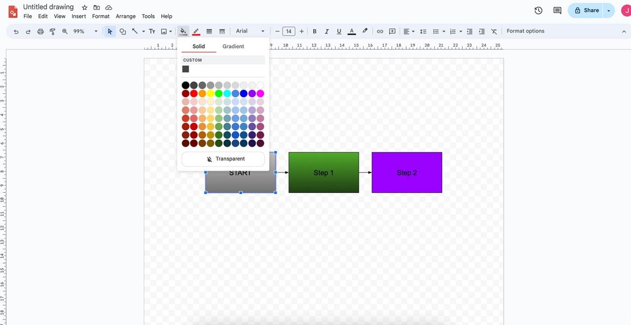This screenshot has height=325, width=631.
Task: Select the custom dark gray swatch
Action: coord(186,69)
